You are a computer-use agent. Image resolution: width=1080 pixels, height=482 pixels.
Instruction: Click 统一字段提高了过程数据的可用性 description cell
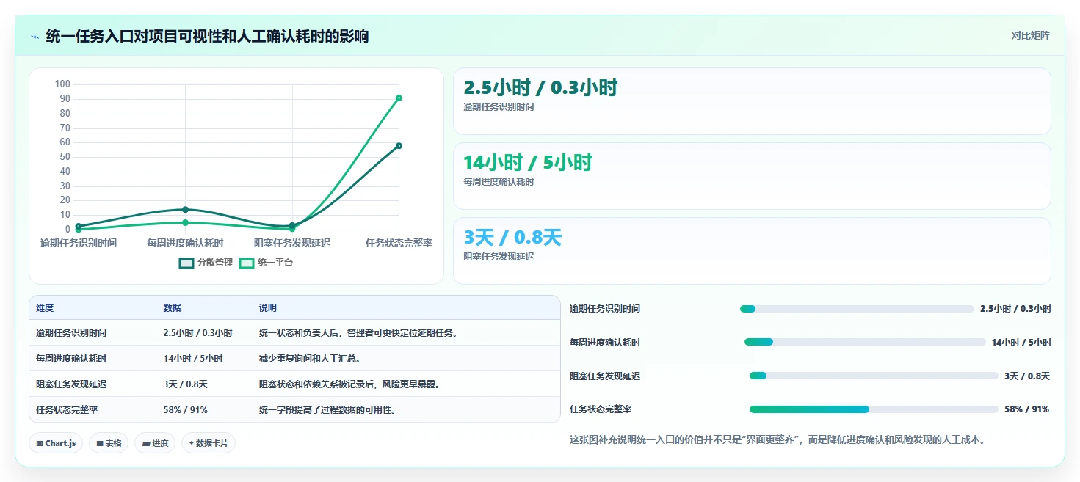(327, 410)
